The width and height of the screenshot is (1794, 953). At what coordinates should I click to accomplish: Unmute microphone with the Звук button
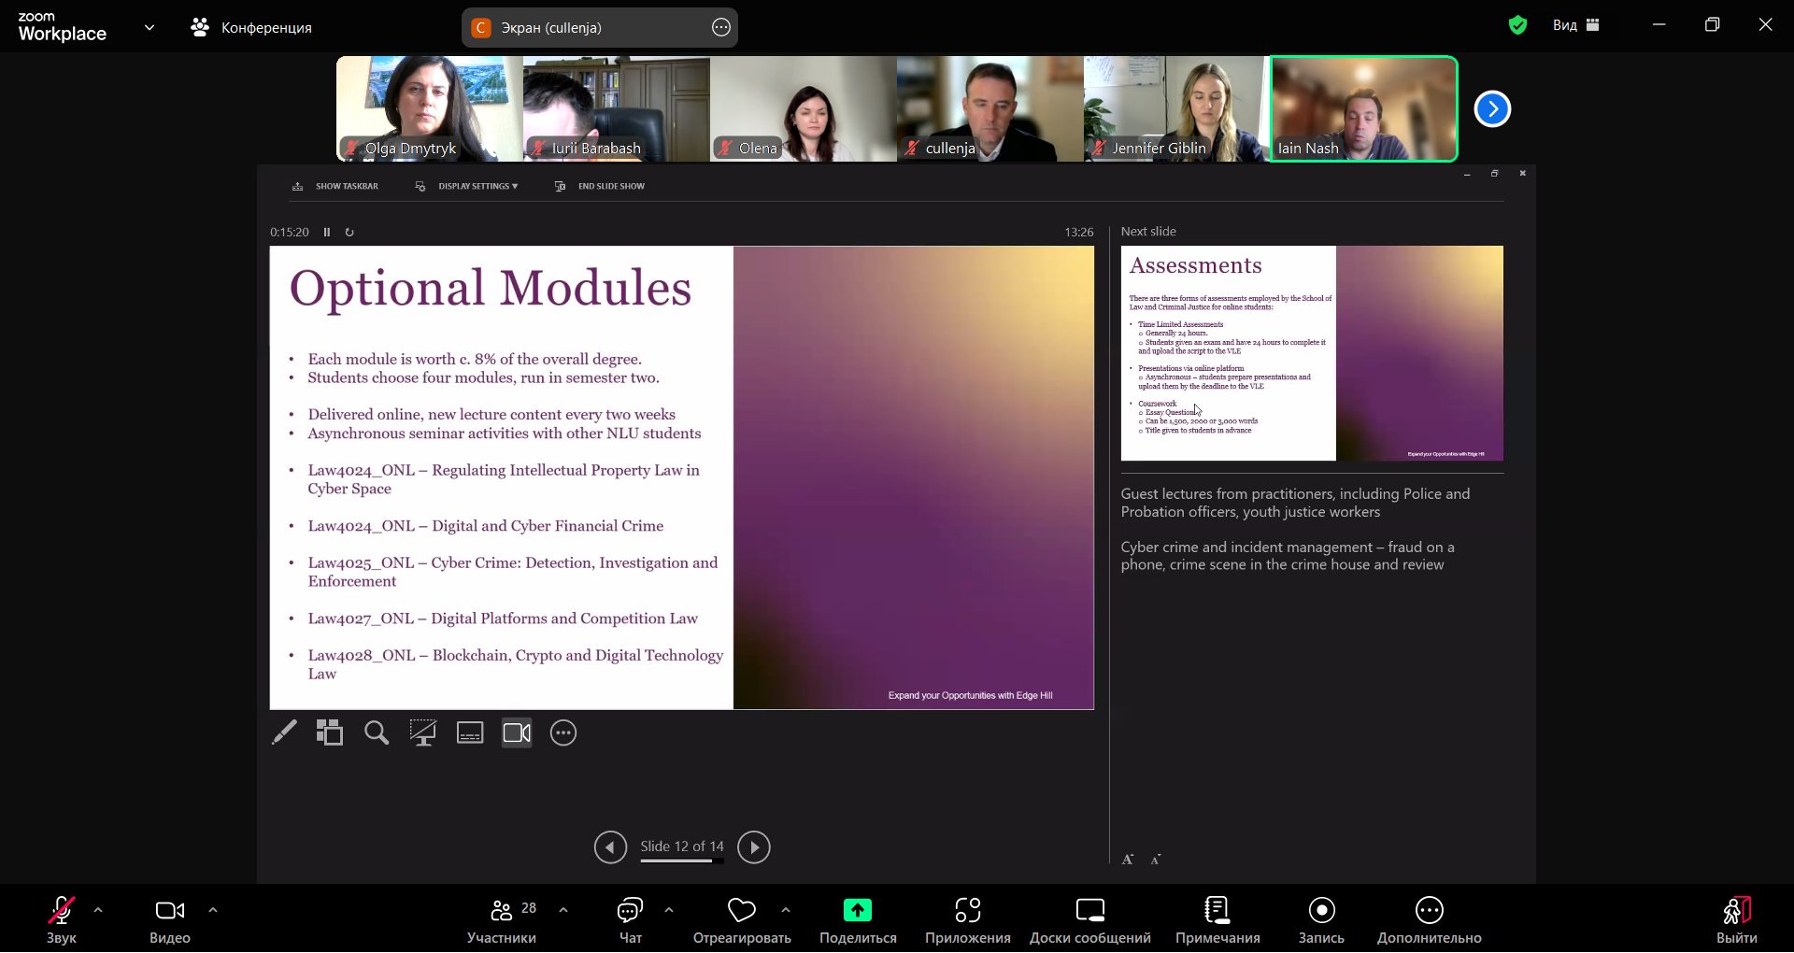62,920
